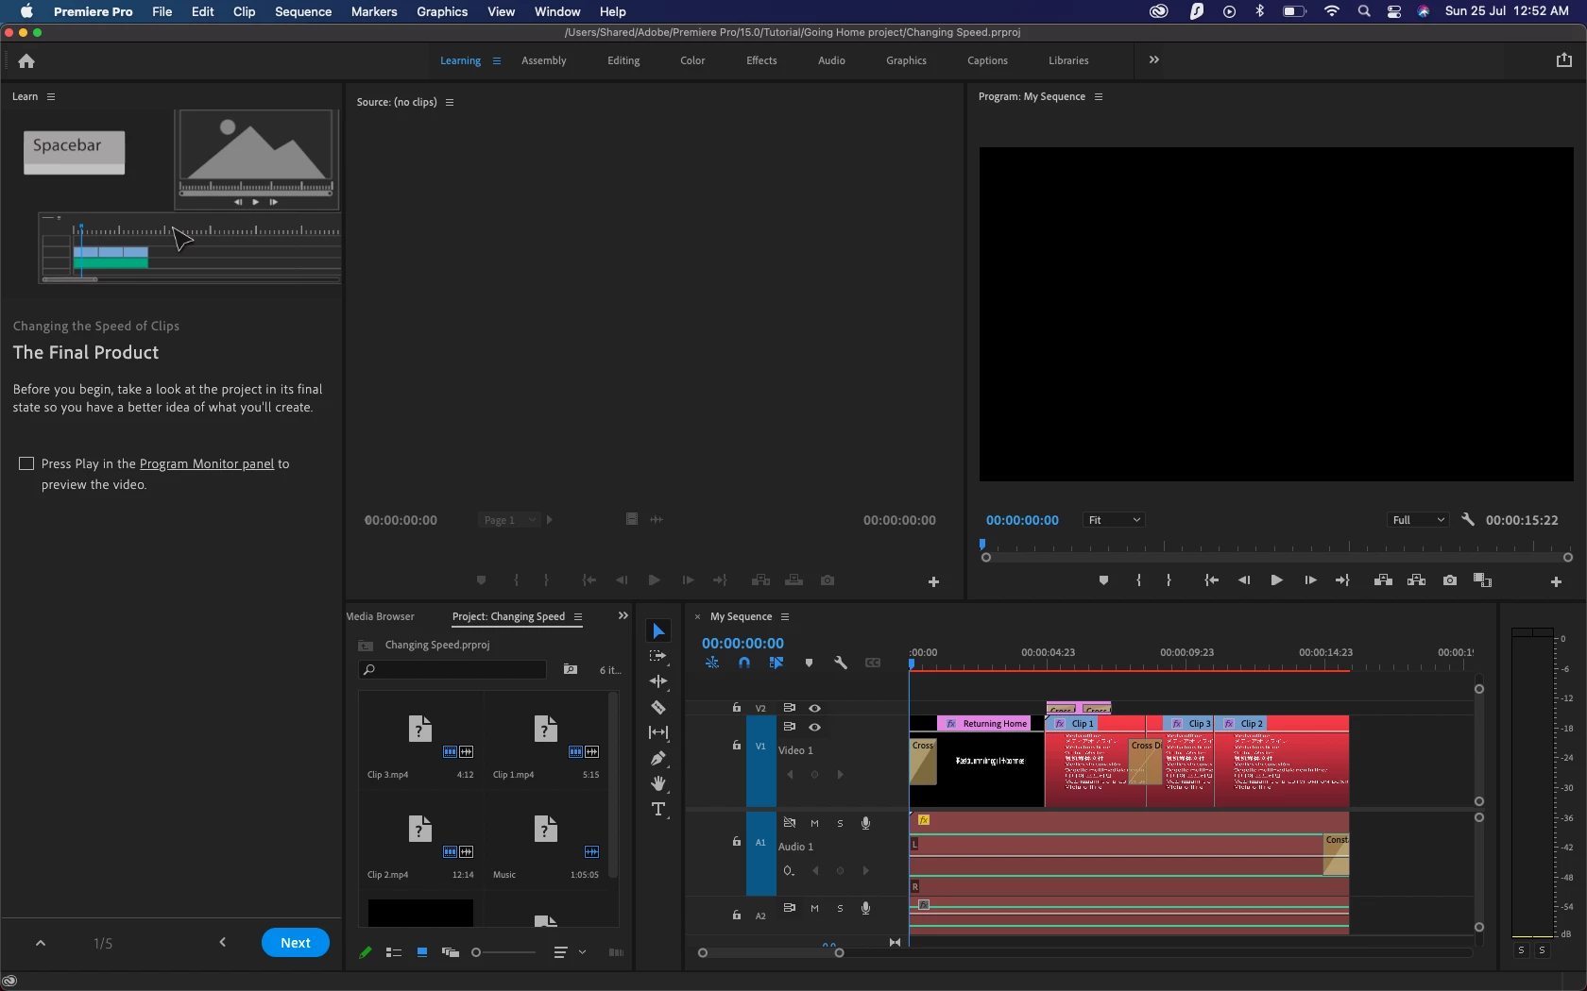Open the Full playback resolution dropdown
Screen dimensions: 1587x991
1417,520
